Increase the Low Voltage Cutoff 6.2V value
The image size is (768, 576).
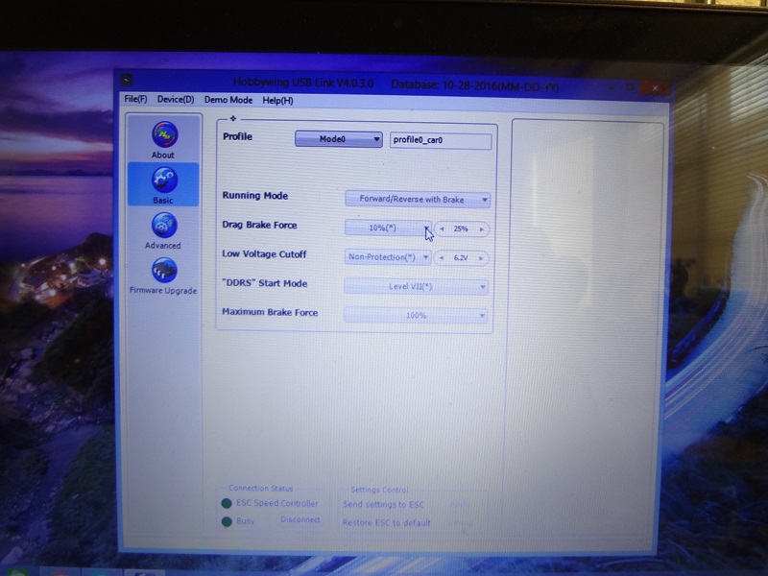481,258
